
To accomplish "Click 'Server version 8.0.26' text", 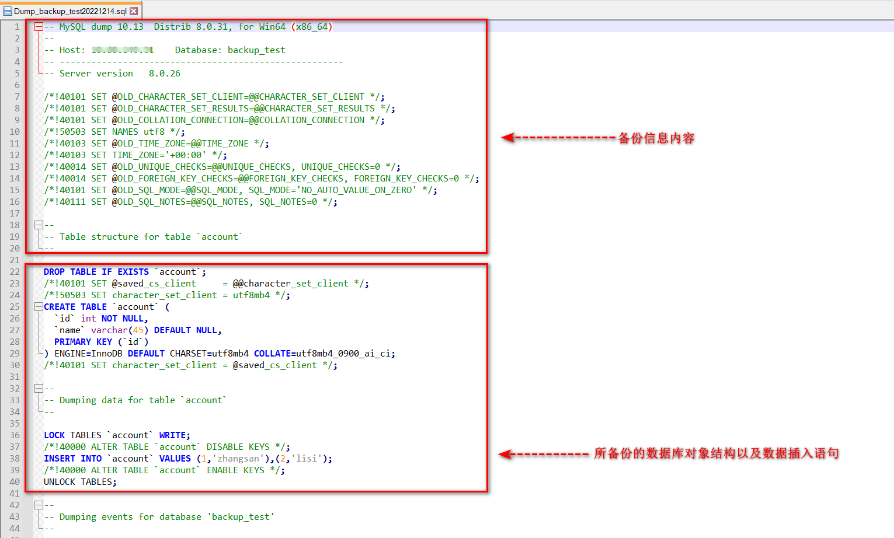I will (120, 74).
